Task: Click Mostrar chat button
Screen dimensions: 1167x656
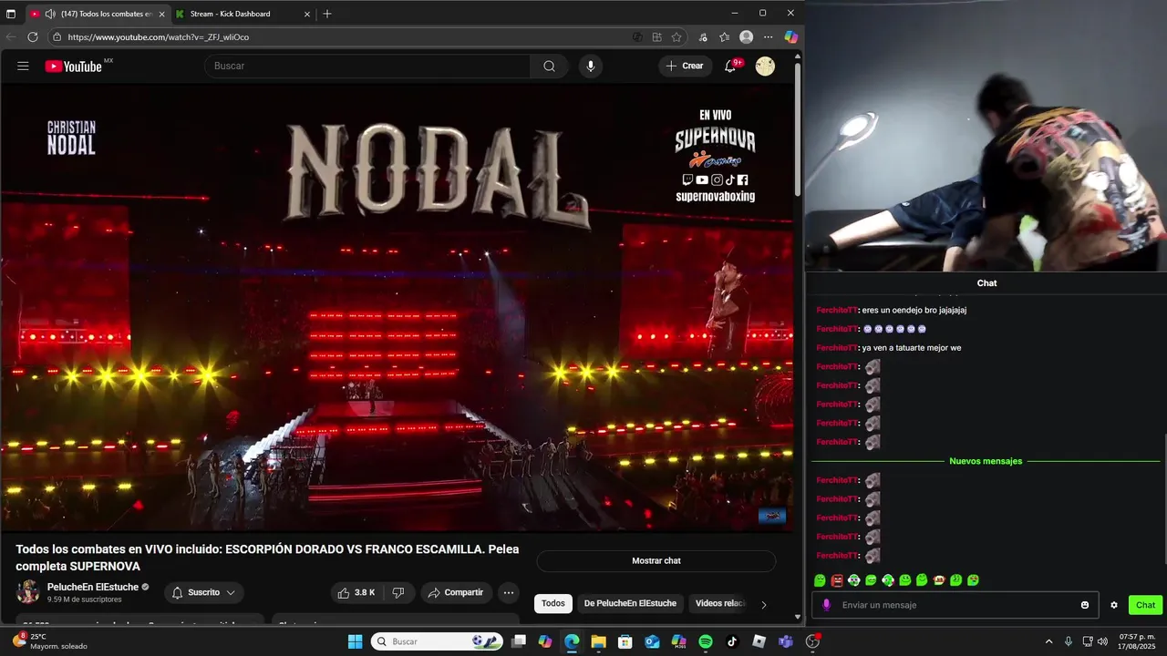Action: point(656,561)
